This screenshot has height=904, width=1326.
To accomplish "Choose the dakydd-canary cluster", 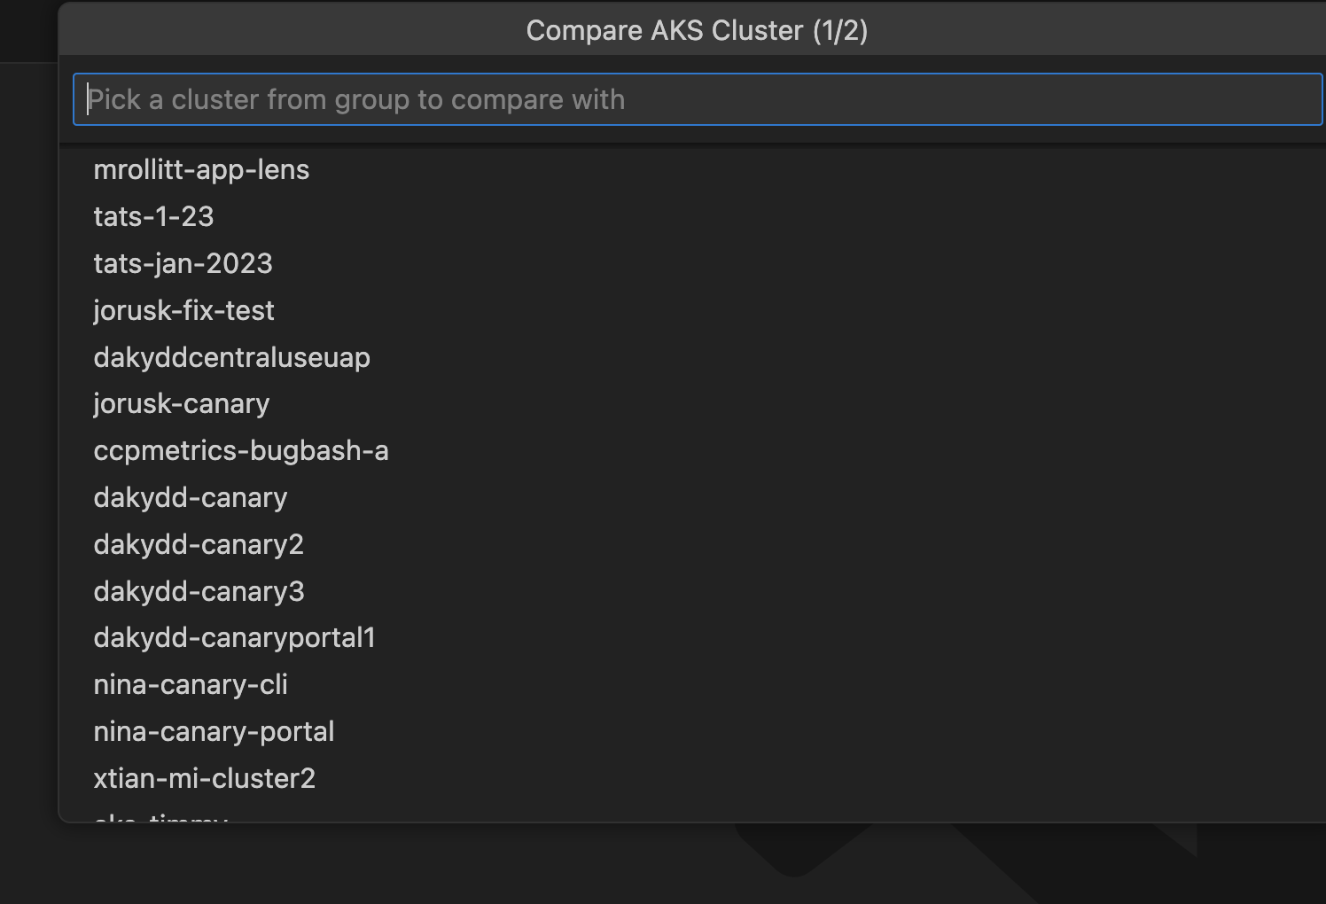I will pos(697,497).
